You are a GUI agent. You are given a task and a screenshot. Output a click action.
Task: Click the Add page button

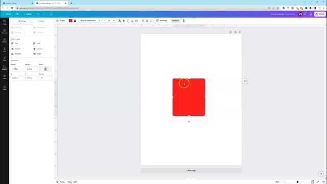[191, 170]
